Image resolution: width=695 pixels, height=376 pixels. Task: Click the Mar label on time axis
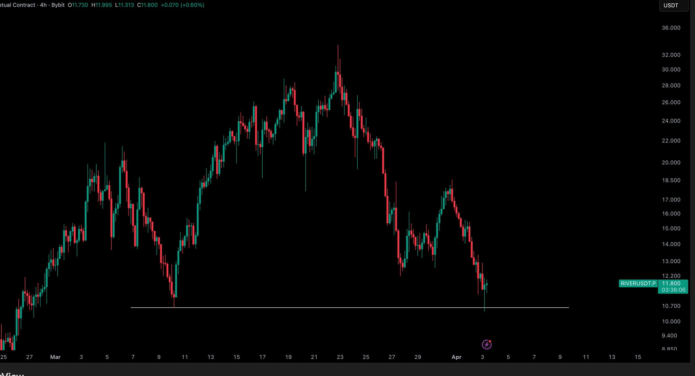(x=55, y=357)
